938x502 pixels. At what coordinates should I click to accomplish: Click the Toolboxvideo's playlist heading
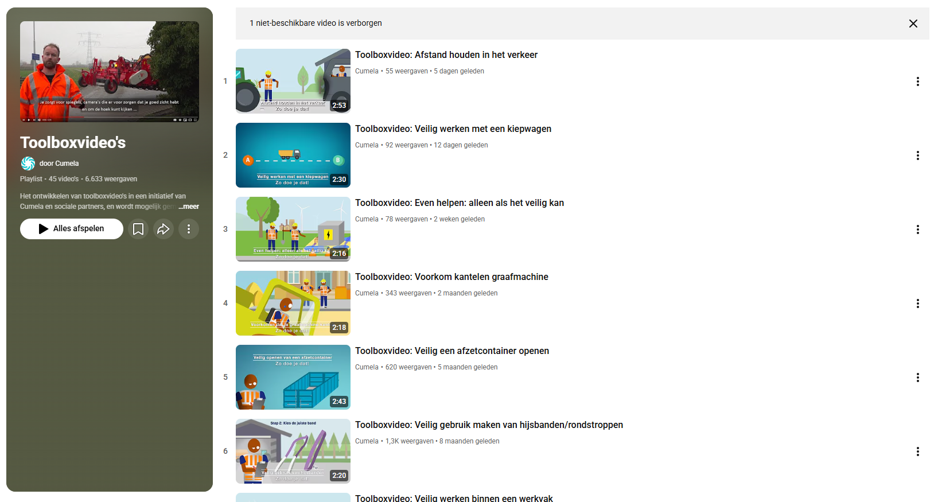(73, 142)
